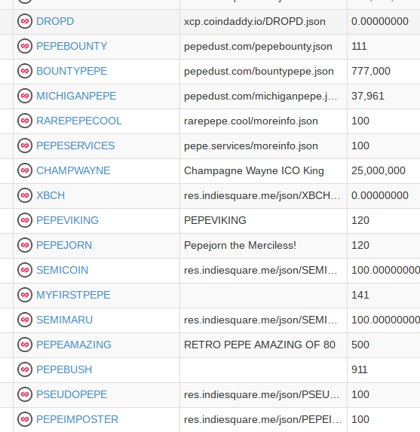
Task: Open the CHAMPWAYNE asset link
Action: pyautogui.click(x=73, y=170)
